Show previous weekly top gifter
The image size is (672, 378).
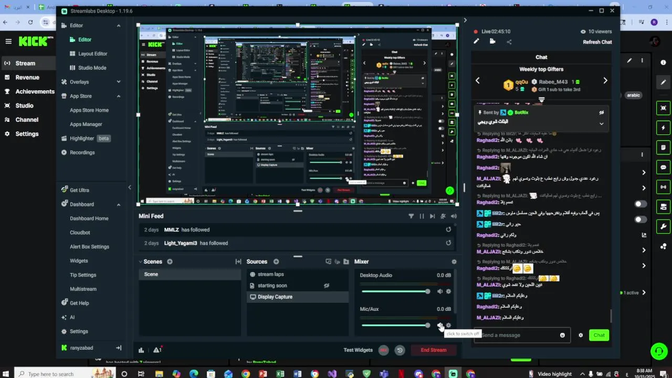point(477,80)
